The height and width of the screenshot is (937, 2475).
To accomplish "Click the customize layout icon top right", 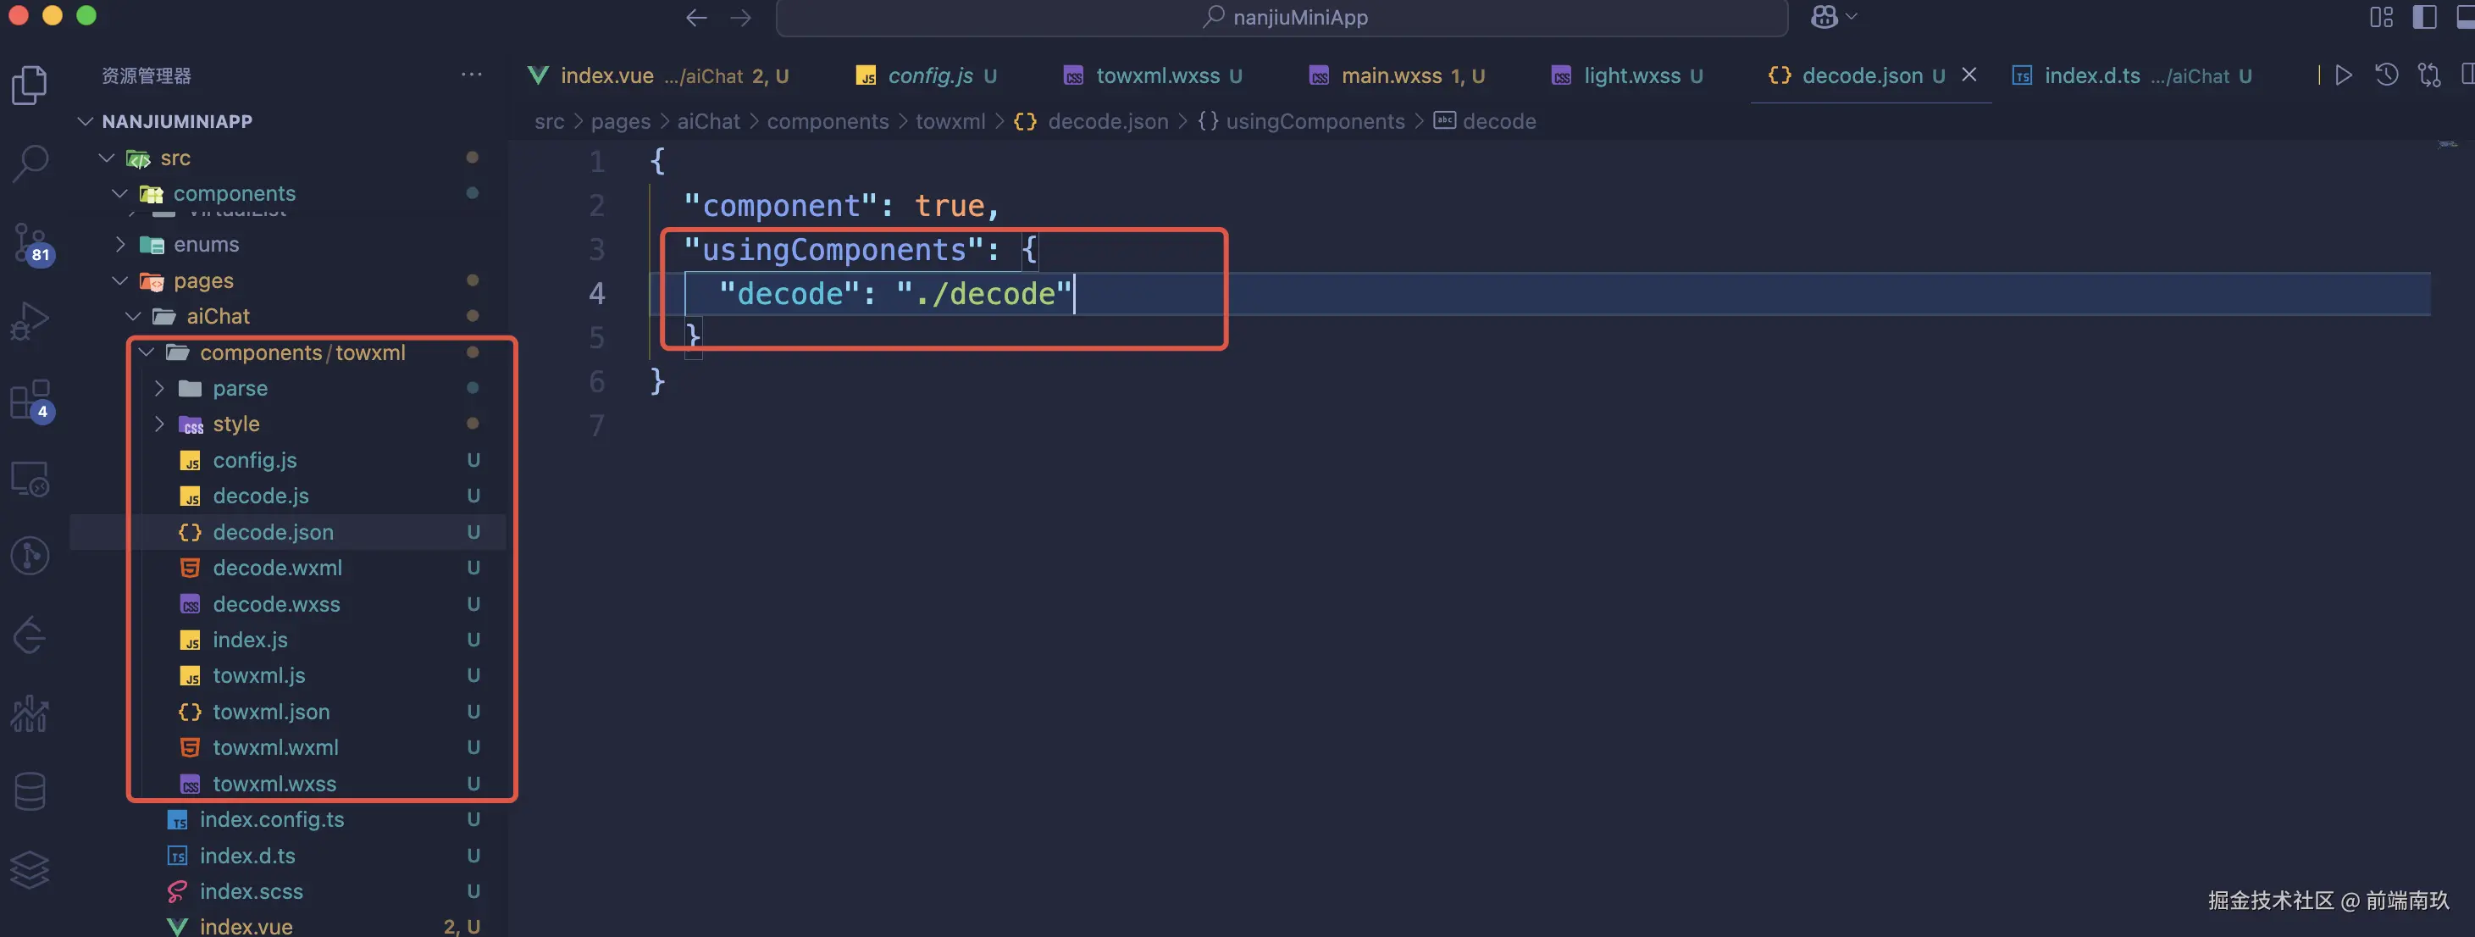I will coord(2382,17).
